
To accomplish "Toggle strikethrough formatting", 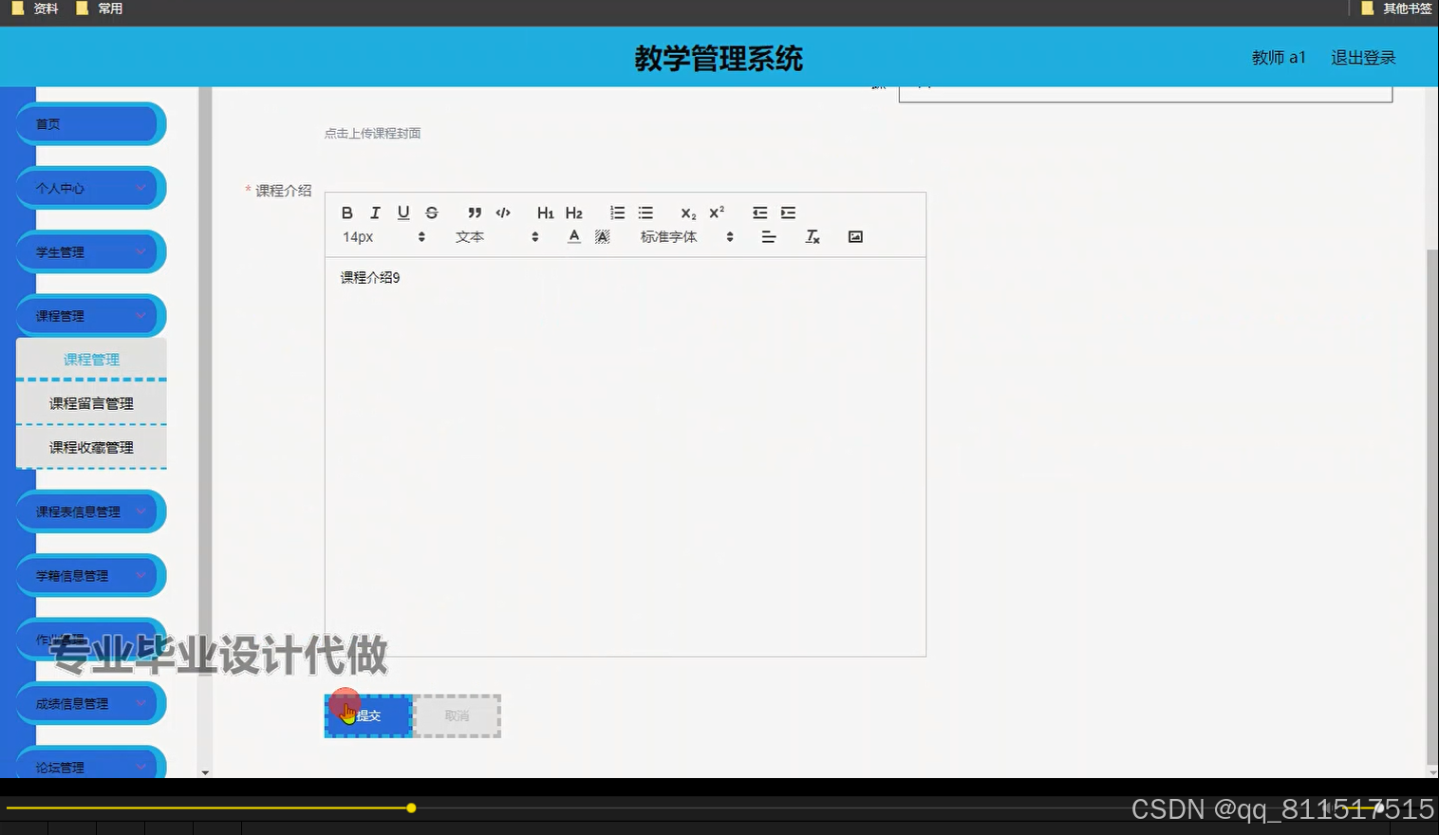I will [x=431, y=213].
